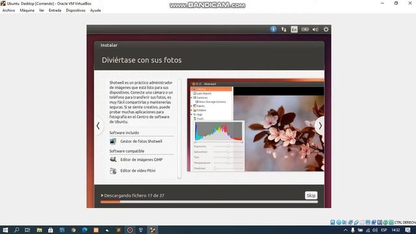Viewport: 416px width, 234px height.
Task: Click the 'Diviértase con sus fotos' title
Action: click(x=142, y=60)
